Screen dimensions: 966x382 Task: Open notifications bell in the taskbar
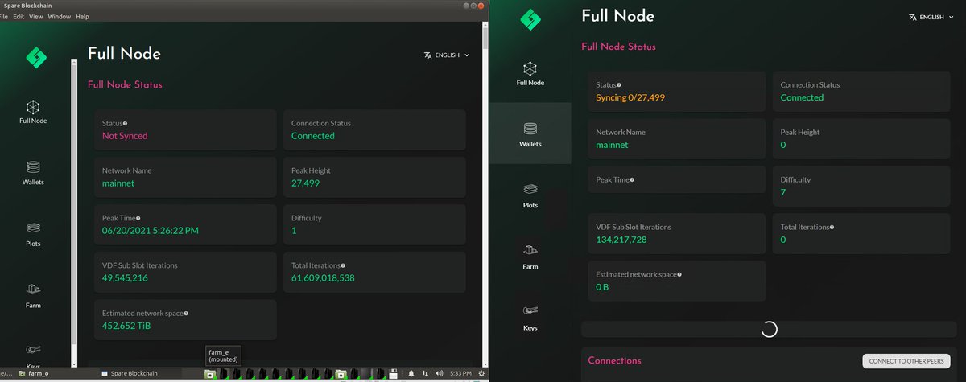pos(411,374)
